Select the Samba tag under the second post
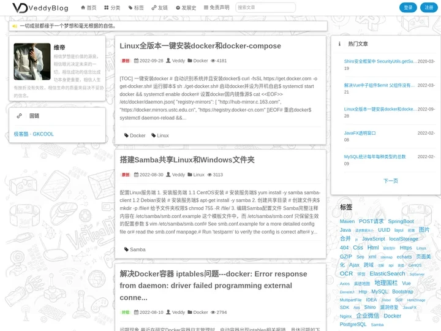The image size is (441, 331). coord(135,249)
